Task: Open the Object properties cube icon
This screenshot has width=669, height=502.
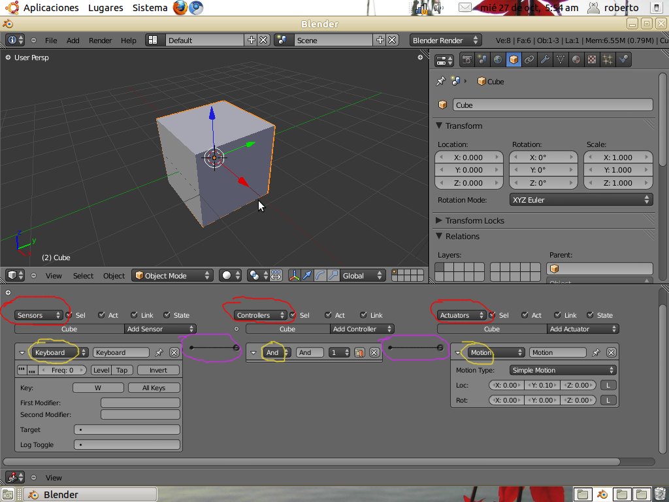Action: click(514, 59)
